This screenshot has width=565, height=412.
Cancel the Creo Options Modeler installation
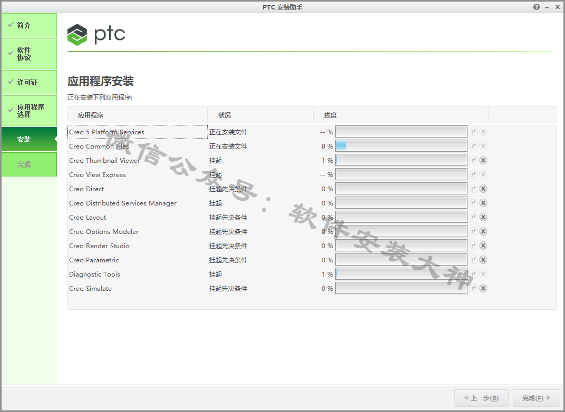coord(483,231)
